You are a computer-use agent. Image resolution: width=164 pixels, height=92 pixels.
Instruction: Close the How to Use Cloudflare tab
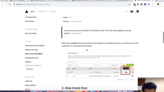(x=152, y=1)
